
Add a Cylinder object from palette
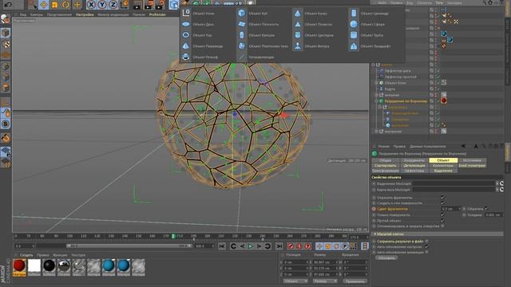pos(369,14)
